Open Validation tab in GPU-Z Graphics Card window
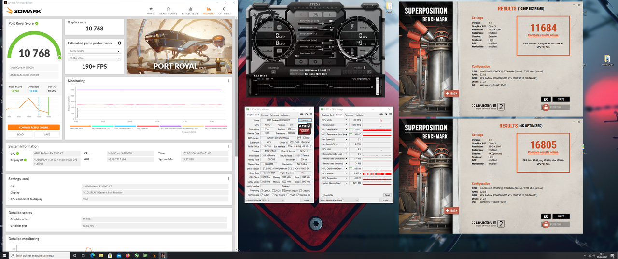618x259 pixels. click(285, 115)
